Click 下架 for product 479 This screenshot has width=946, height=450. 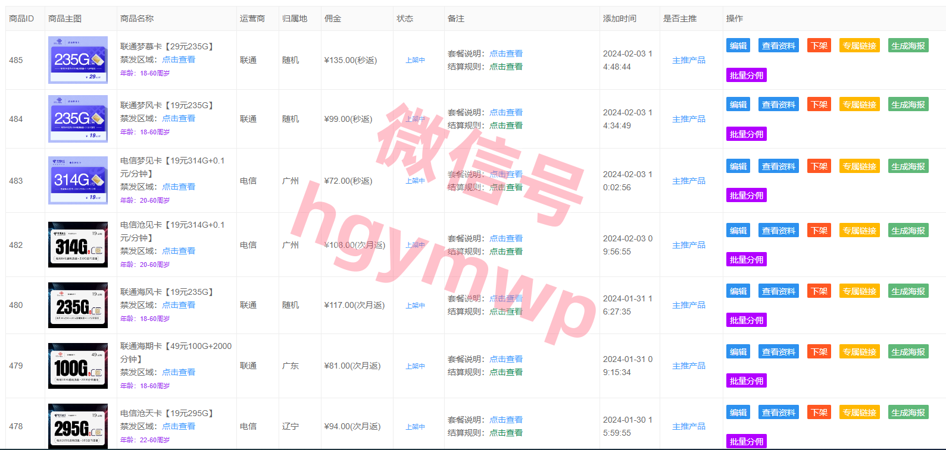coord(819,352)
